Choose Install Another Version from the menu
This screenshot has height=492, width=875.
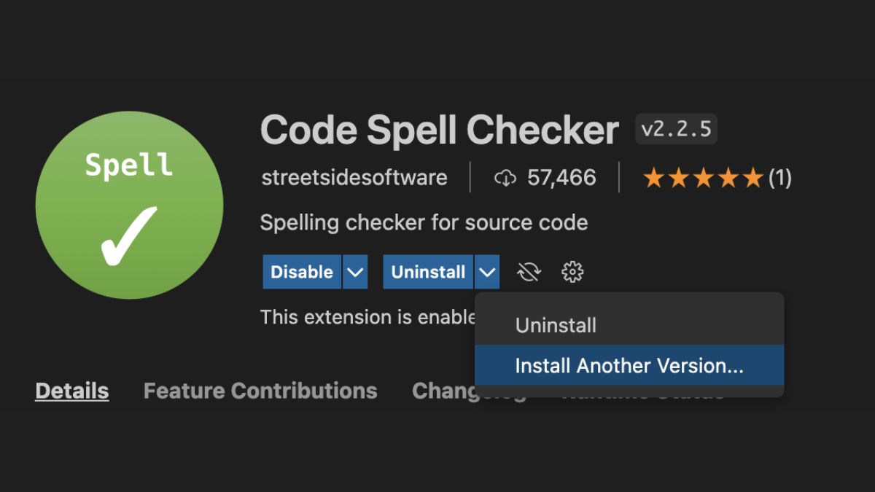click(x=629, y=366)
